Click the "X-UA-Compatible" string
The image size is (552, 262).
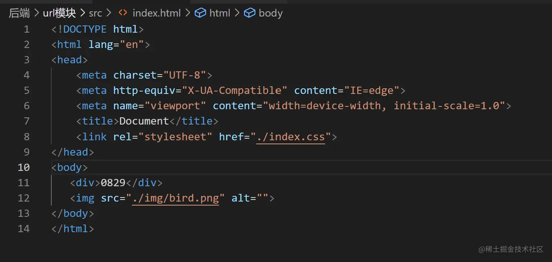234,91
